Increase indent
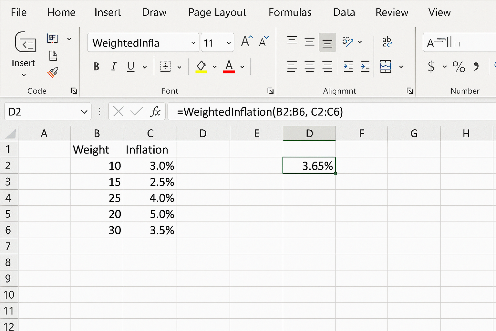The width and height of the screenshot is (496, 331). 365,67
